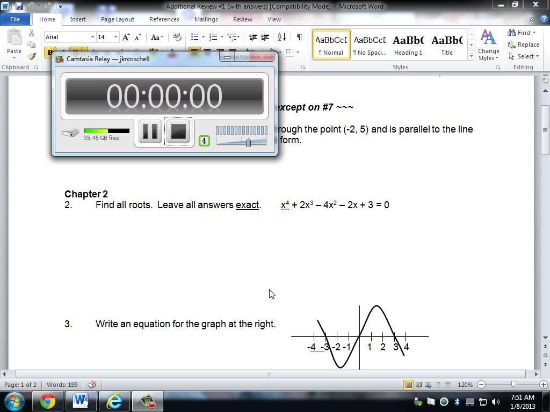Screen dimensions: 550x412
Task: Open the font size 14 dropdown
Action: pos(115,37)
